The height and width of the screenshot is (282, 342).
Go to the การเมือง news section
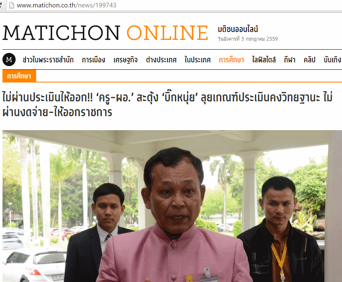[93, 60]
